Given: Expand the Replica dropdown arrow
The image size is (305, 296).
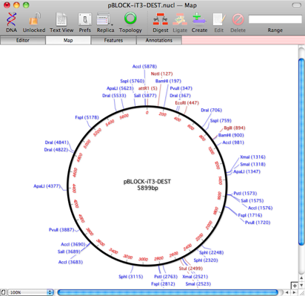Looking at the screenshot, I should click(113, 24).
